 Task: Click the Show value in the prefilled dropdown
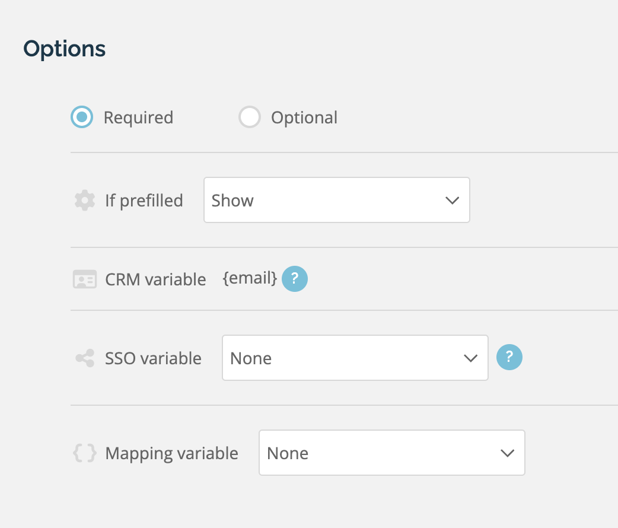click(232, 201)
